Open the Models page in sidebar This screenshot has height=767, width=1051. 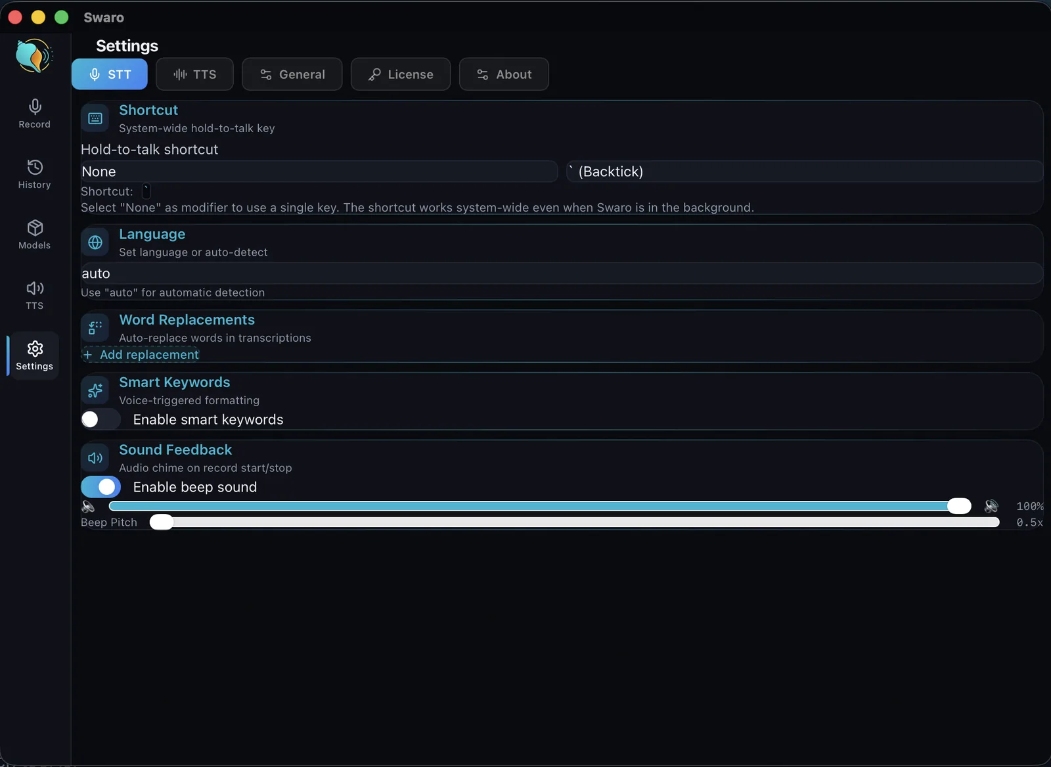[x=35, y=235]
